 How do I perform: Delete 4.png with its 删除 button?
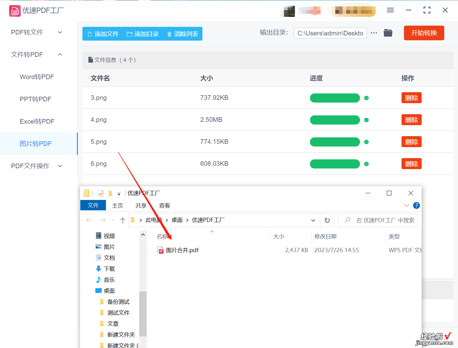[x=411, y=120]
